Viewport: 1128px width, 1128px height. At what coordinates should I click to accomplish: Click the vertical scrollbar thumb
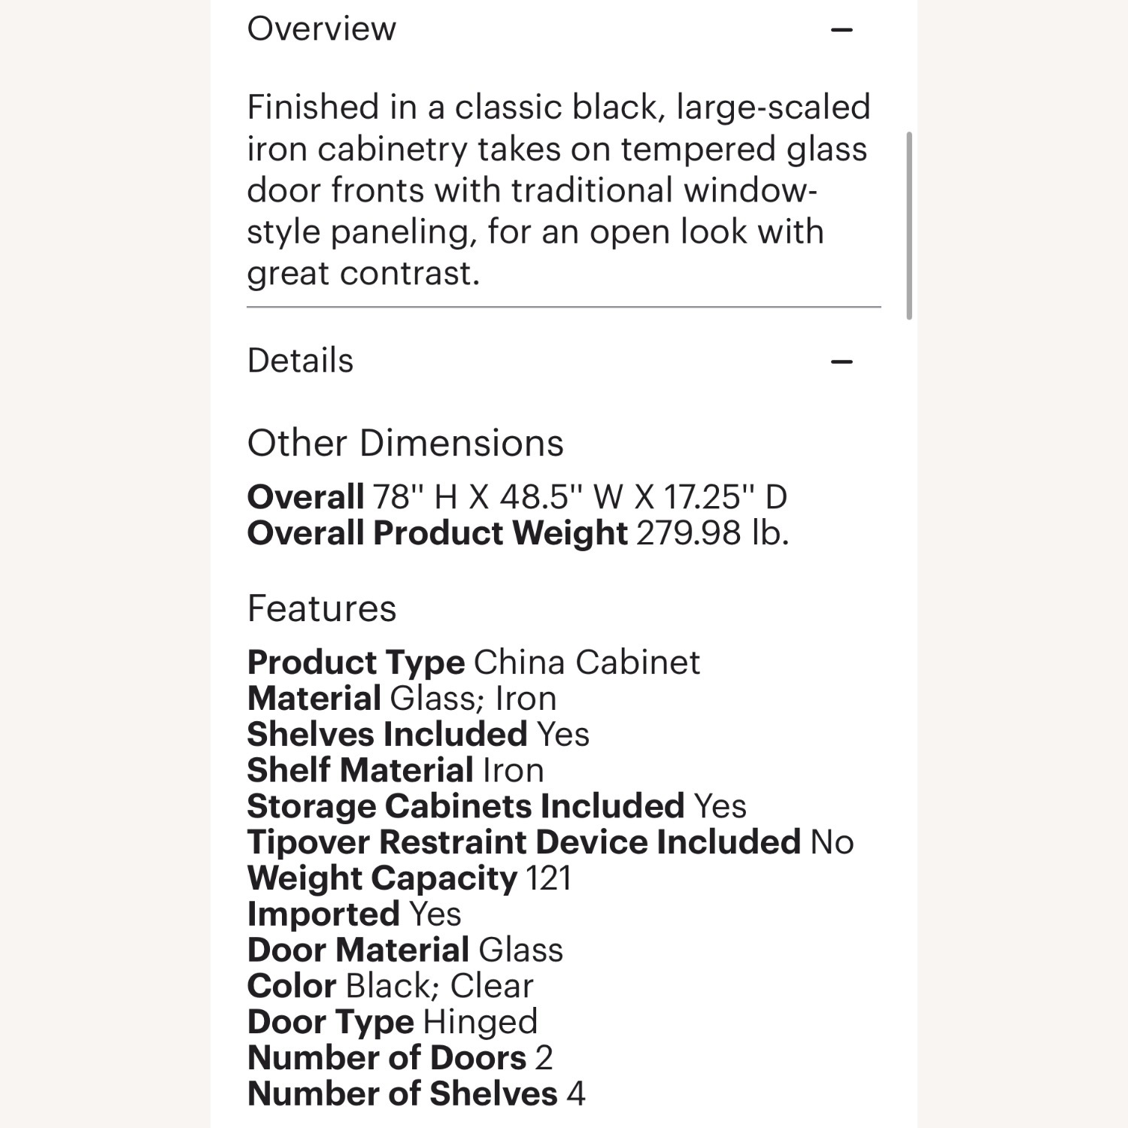click(909, 226)
